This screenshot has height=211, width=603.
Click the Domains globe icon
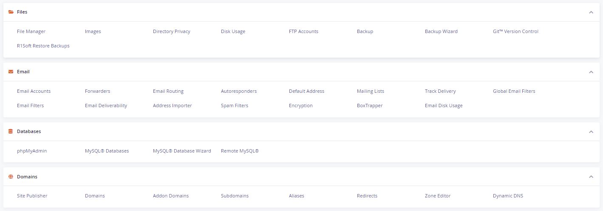point(11,177)
